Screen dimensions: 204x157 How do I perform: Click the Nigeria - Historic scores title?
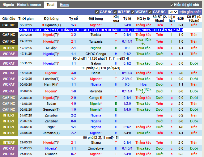pyautogui.click(x=22, y=5)
